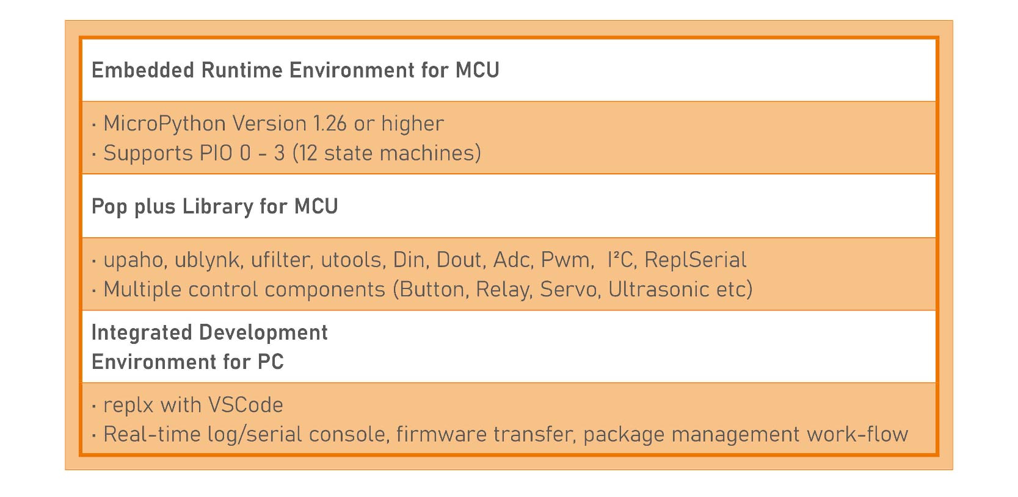Click "Multiple control components" text
This screenshot has width=1018, height=497.
coord(244,290)
